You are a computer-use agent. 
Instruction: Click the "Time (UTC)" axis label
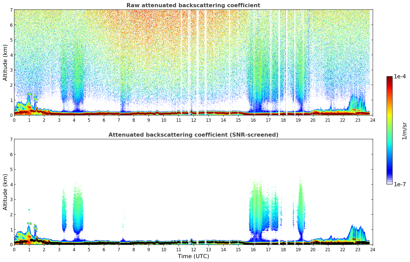point(193,256)
